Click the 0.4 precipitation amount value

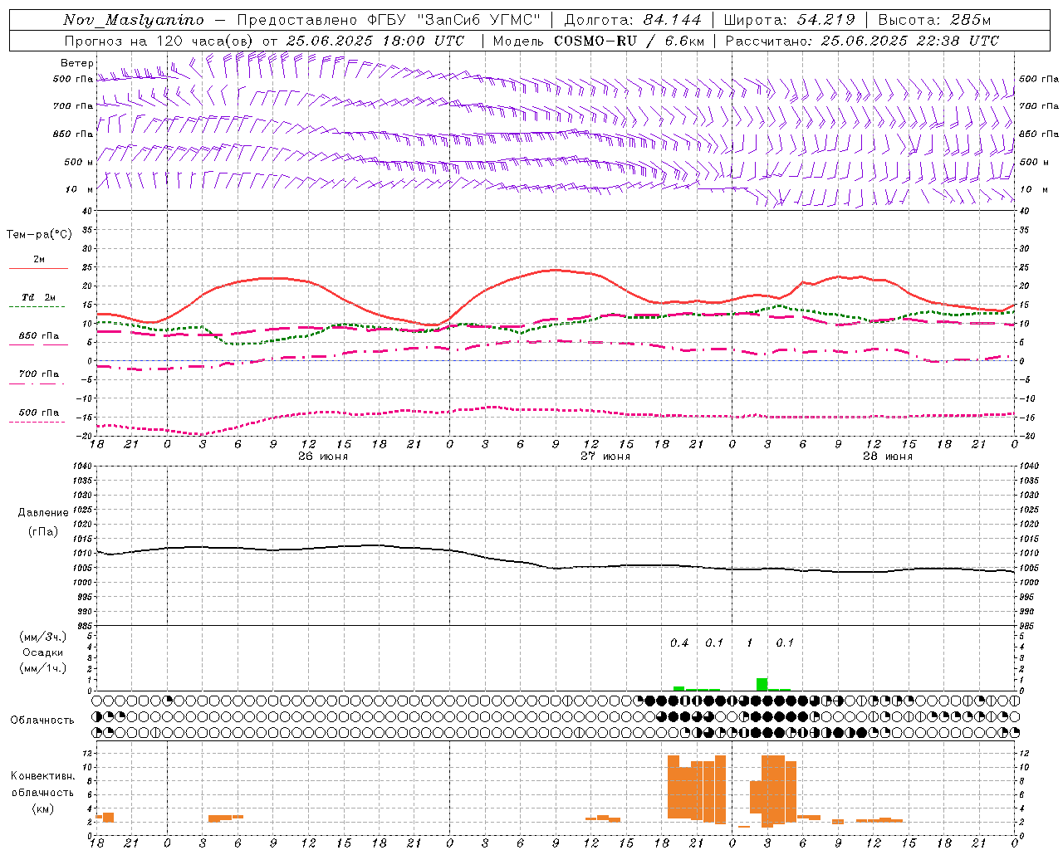coord(679,642)
